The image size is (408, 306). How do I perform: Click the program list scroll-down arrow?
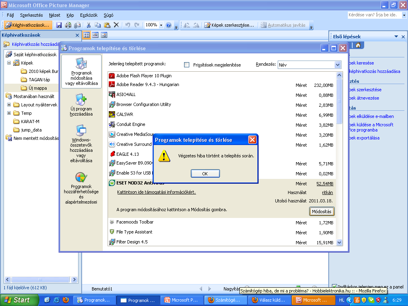click(339, 243)
